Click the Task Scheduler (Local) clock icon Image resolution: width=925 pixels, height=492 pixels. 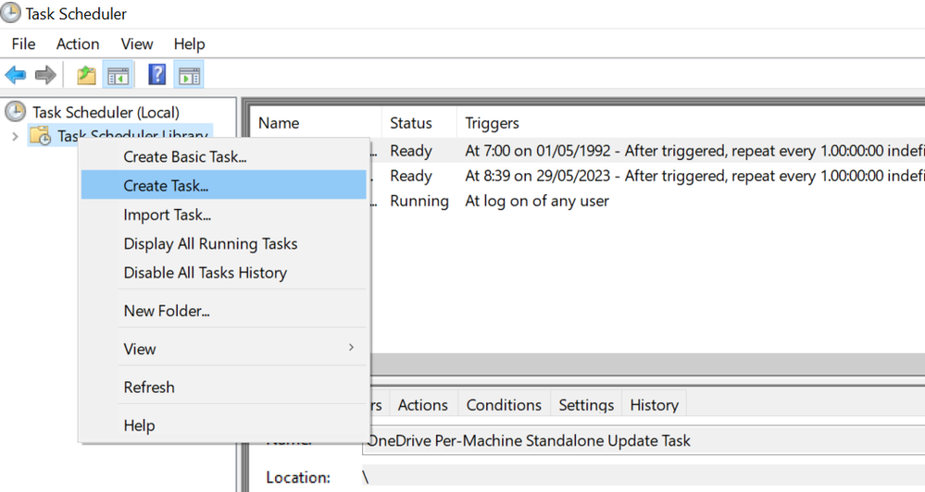click(16, 112)
